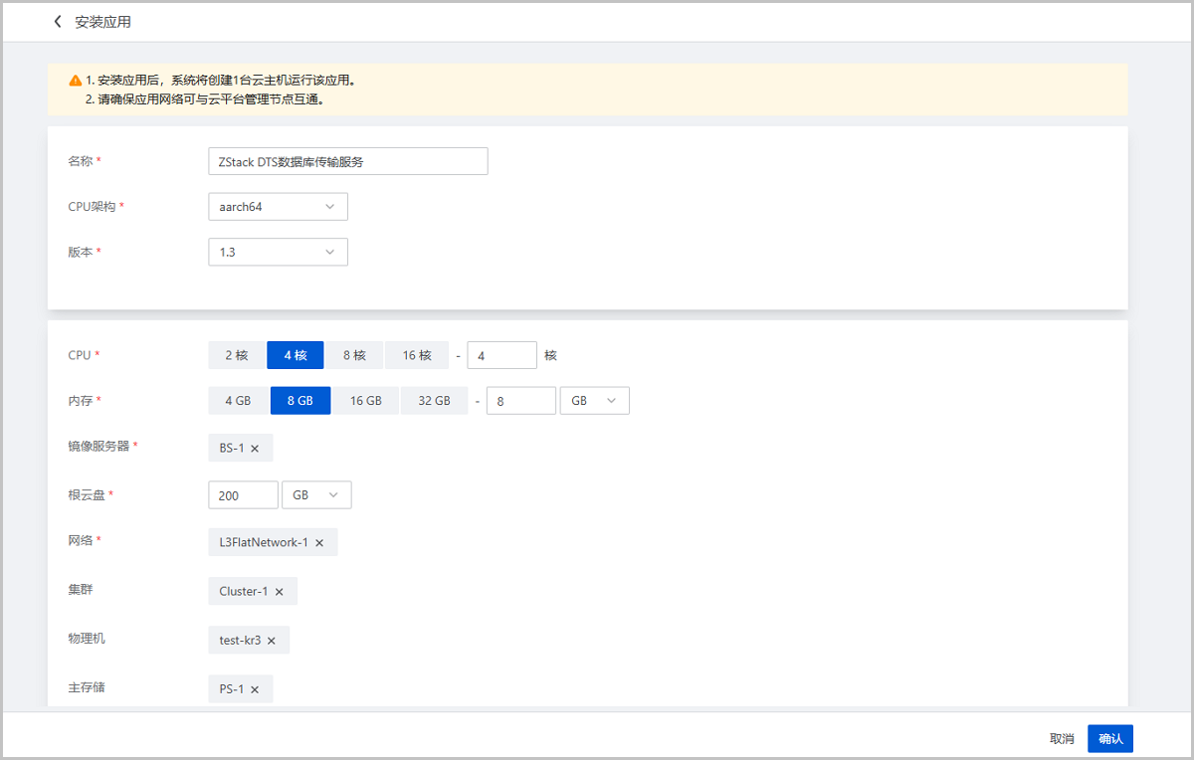The width and height of the screenshot is (1194, 760).
Task: Select 4 GB memory option
Action: pos(238,401)
